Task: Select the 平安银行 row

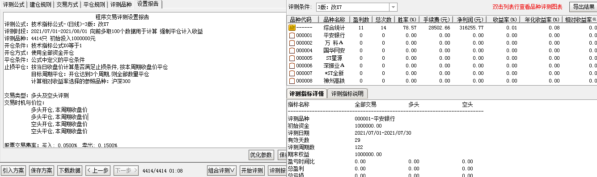Action: coord(441,35)
